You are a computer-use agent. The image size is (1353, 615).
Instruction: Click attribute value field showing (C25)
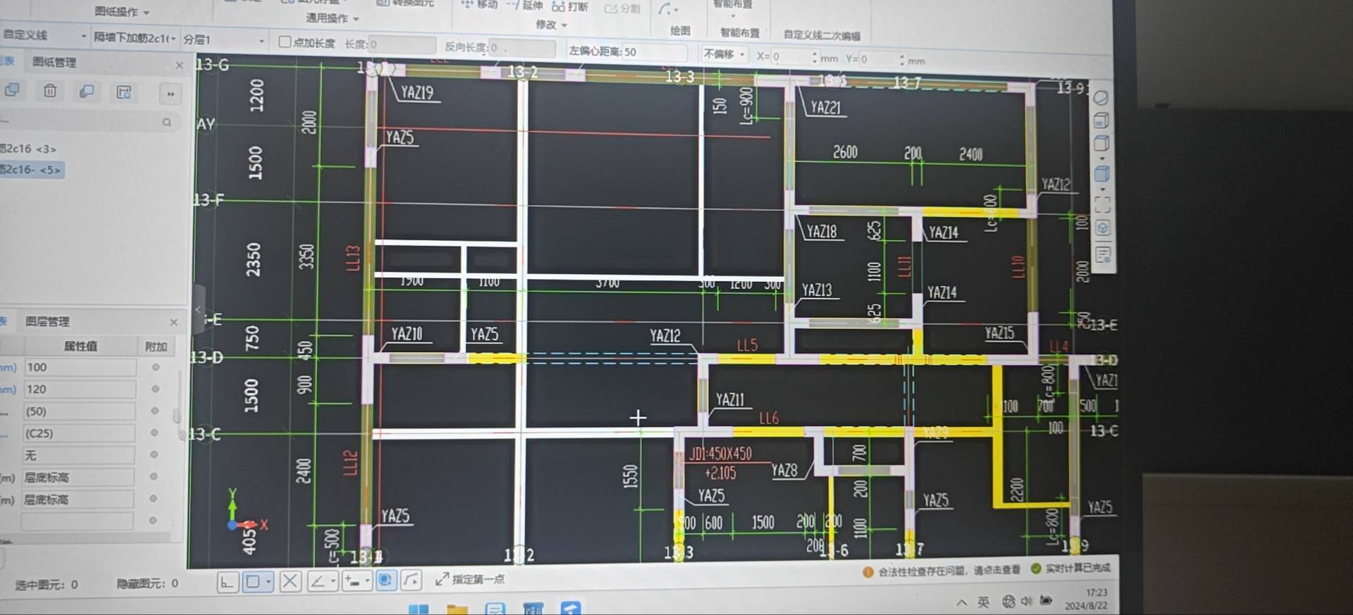79,433
